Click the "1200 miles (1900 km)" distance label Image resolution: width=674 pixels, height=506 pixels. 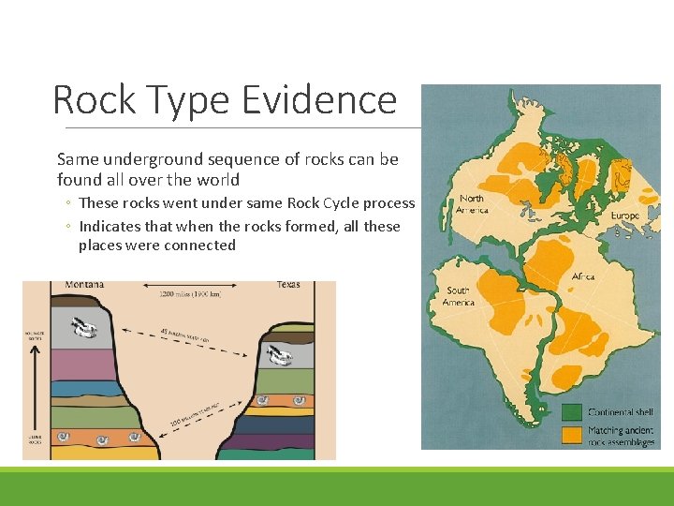(190, 294)
